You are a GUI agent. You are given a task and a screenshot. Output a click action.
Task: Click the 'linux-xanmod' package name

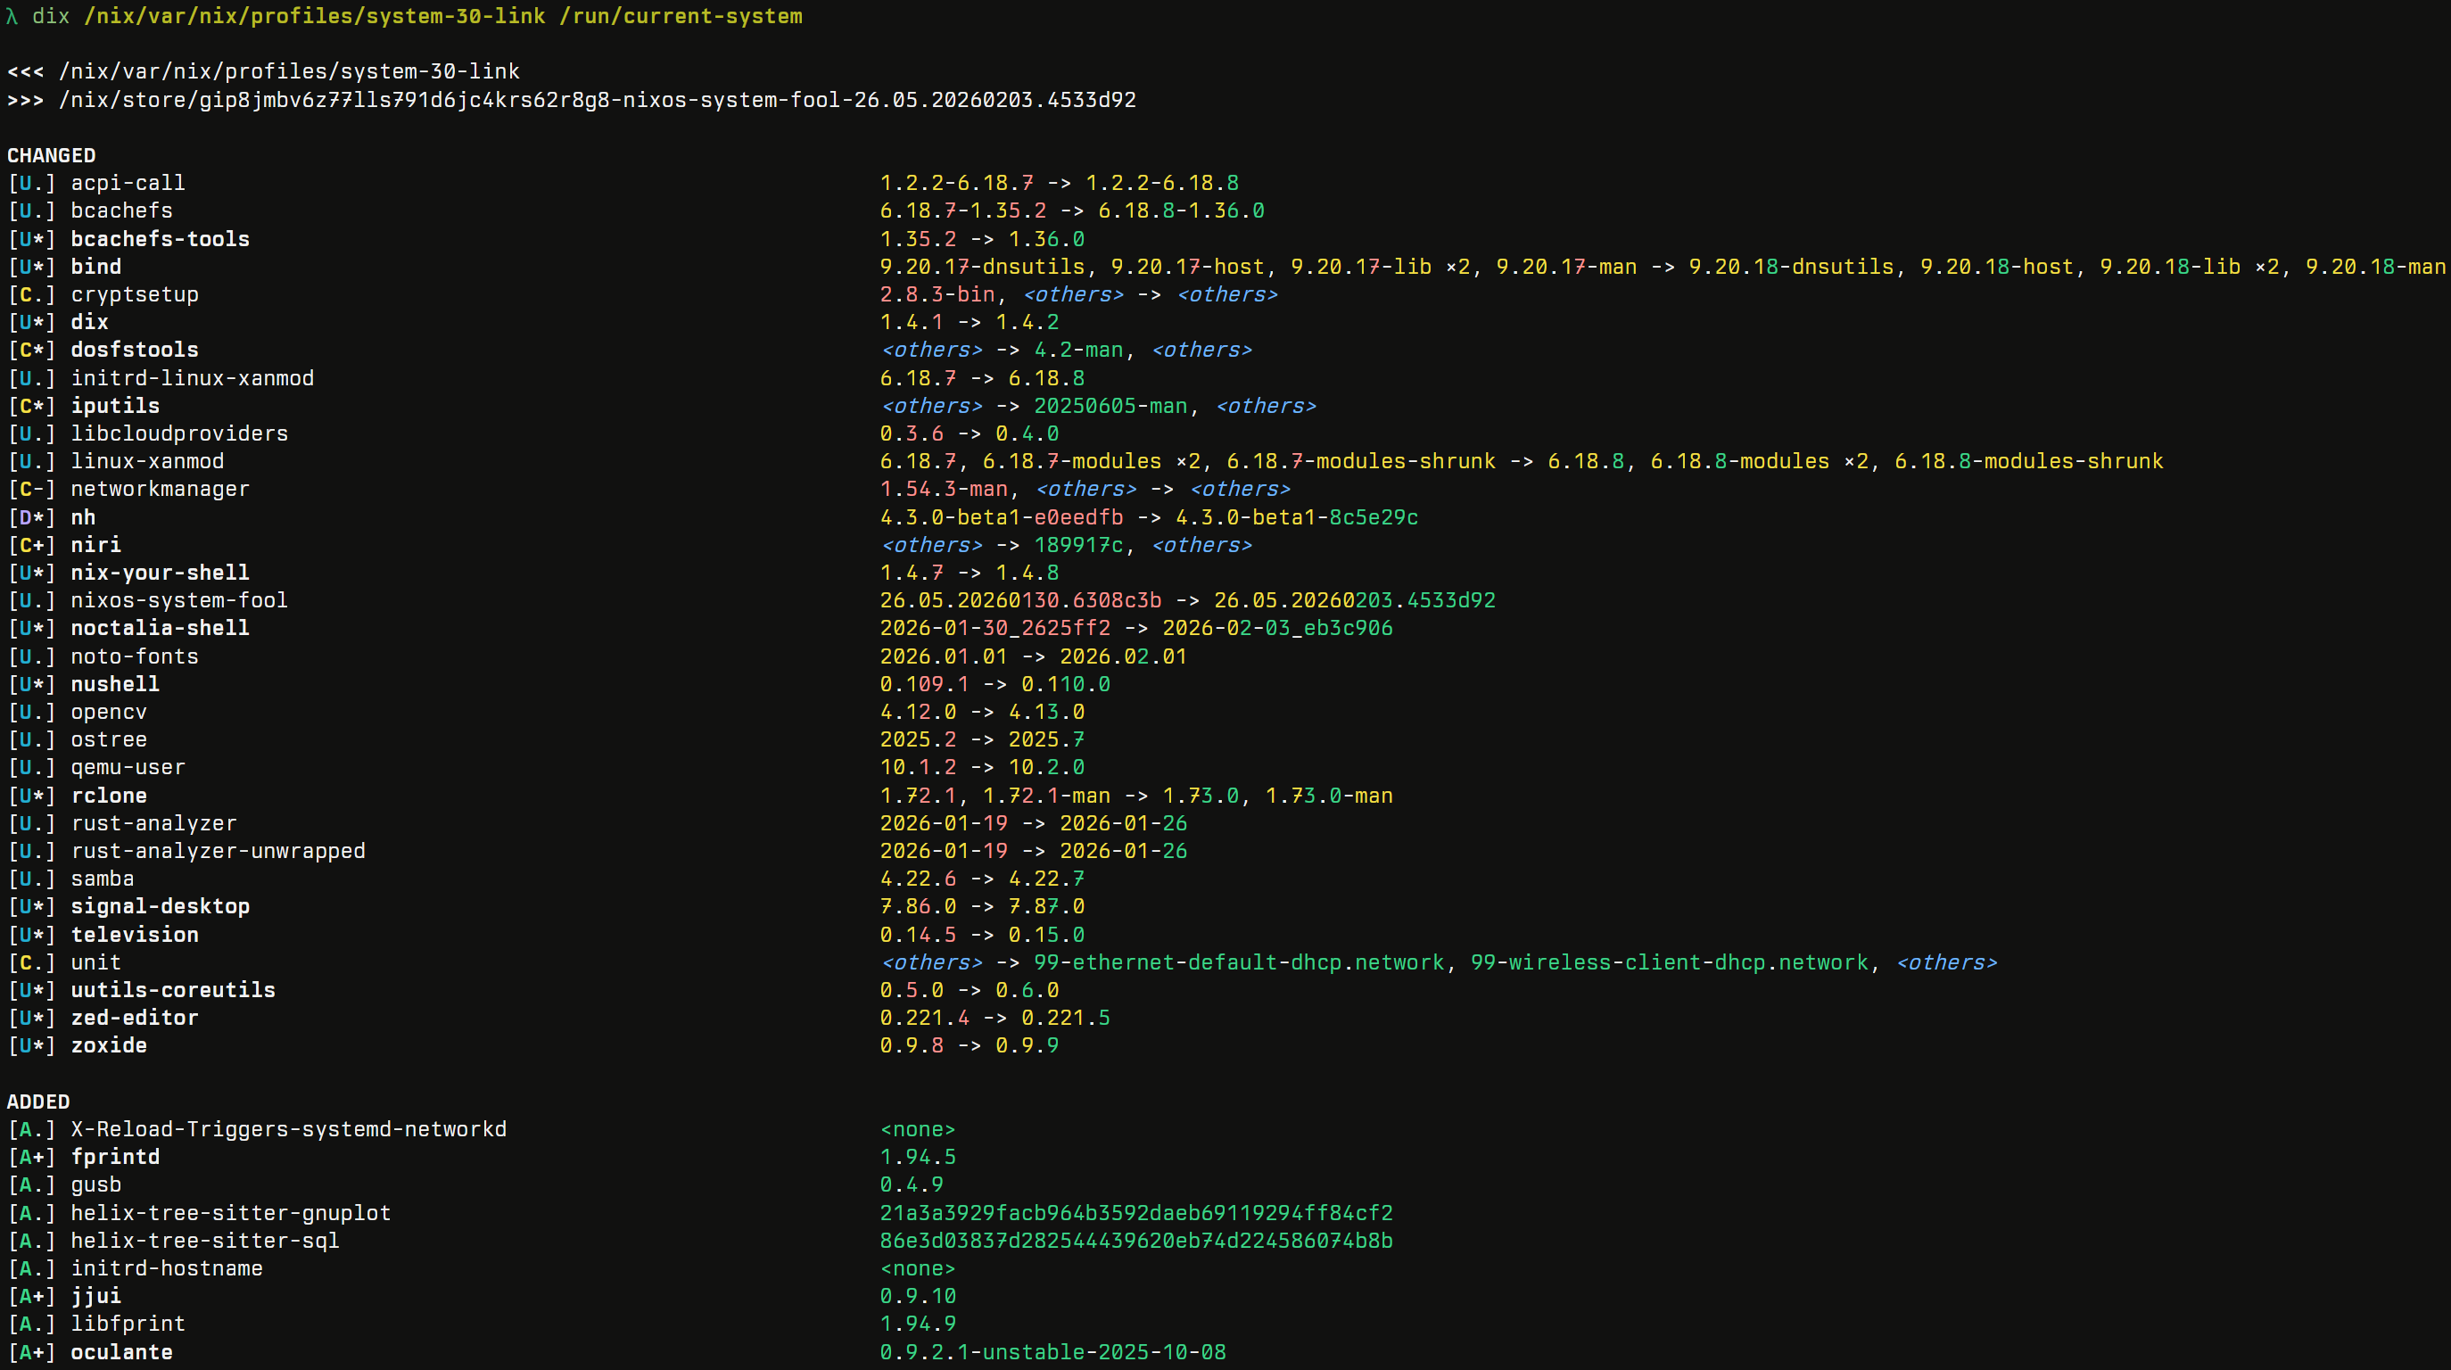coord(147,461)
